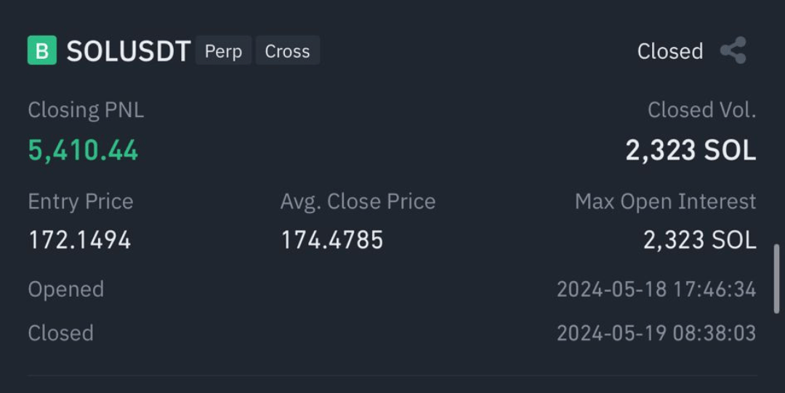The height and width of the screenshot is (393, 785).
Task: Select the SOLUSDT pair title
Action: (129, 51)
